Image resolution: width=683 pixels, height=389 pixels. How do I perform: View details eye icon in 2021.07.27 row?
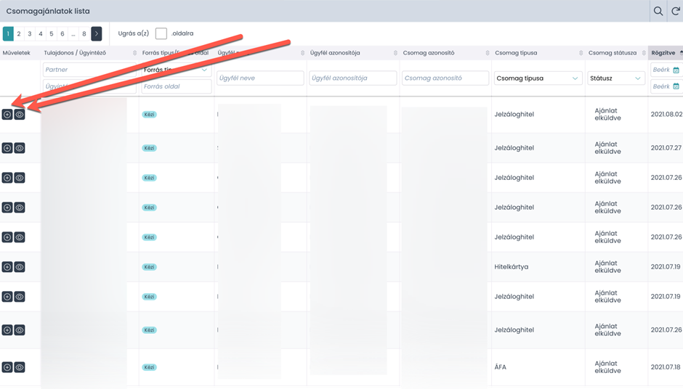coord(20,148)
